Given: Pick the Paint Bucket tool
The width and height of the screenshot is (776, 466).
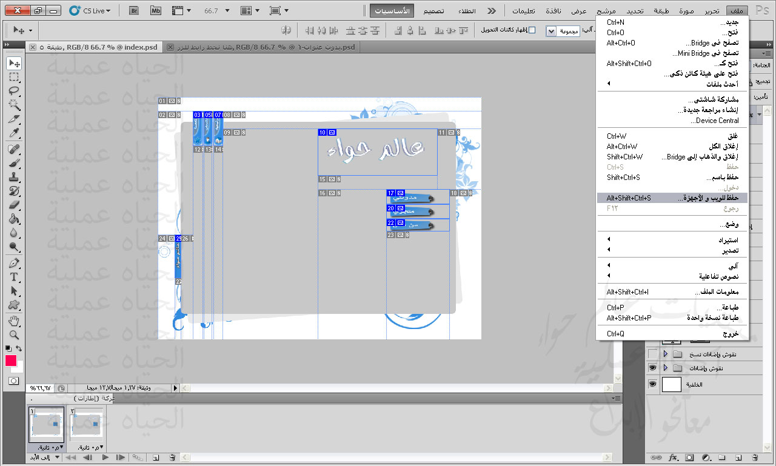Looking at the screenshot, I should 14,219.
